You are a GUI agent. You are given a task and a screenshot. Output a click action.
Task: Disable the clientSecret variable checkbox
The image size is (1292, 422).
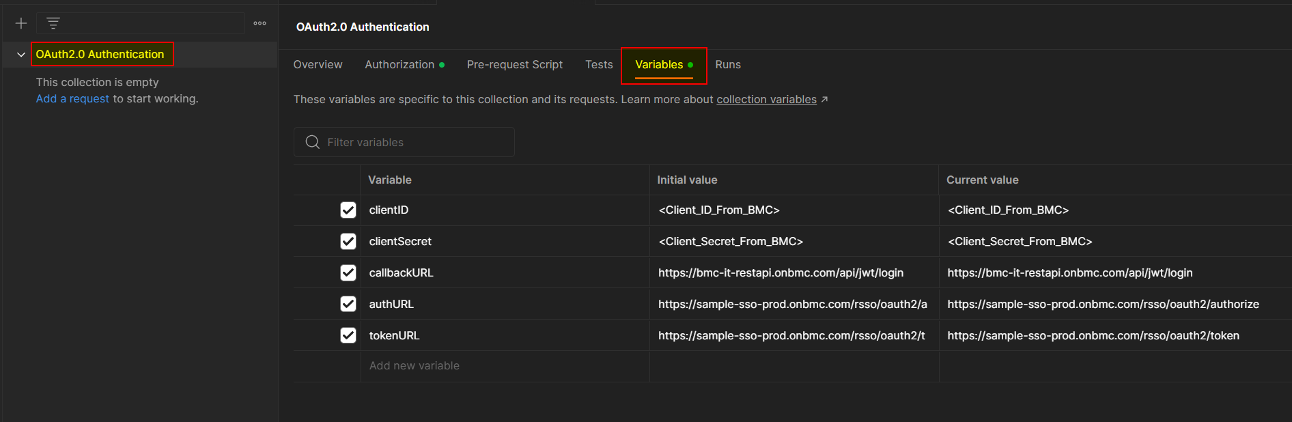[348, 242]
